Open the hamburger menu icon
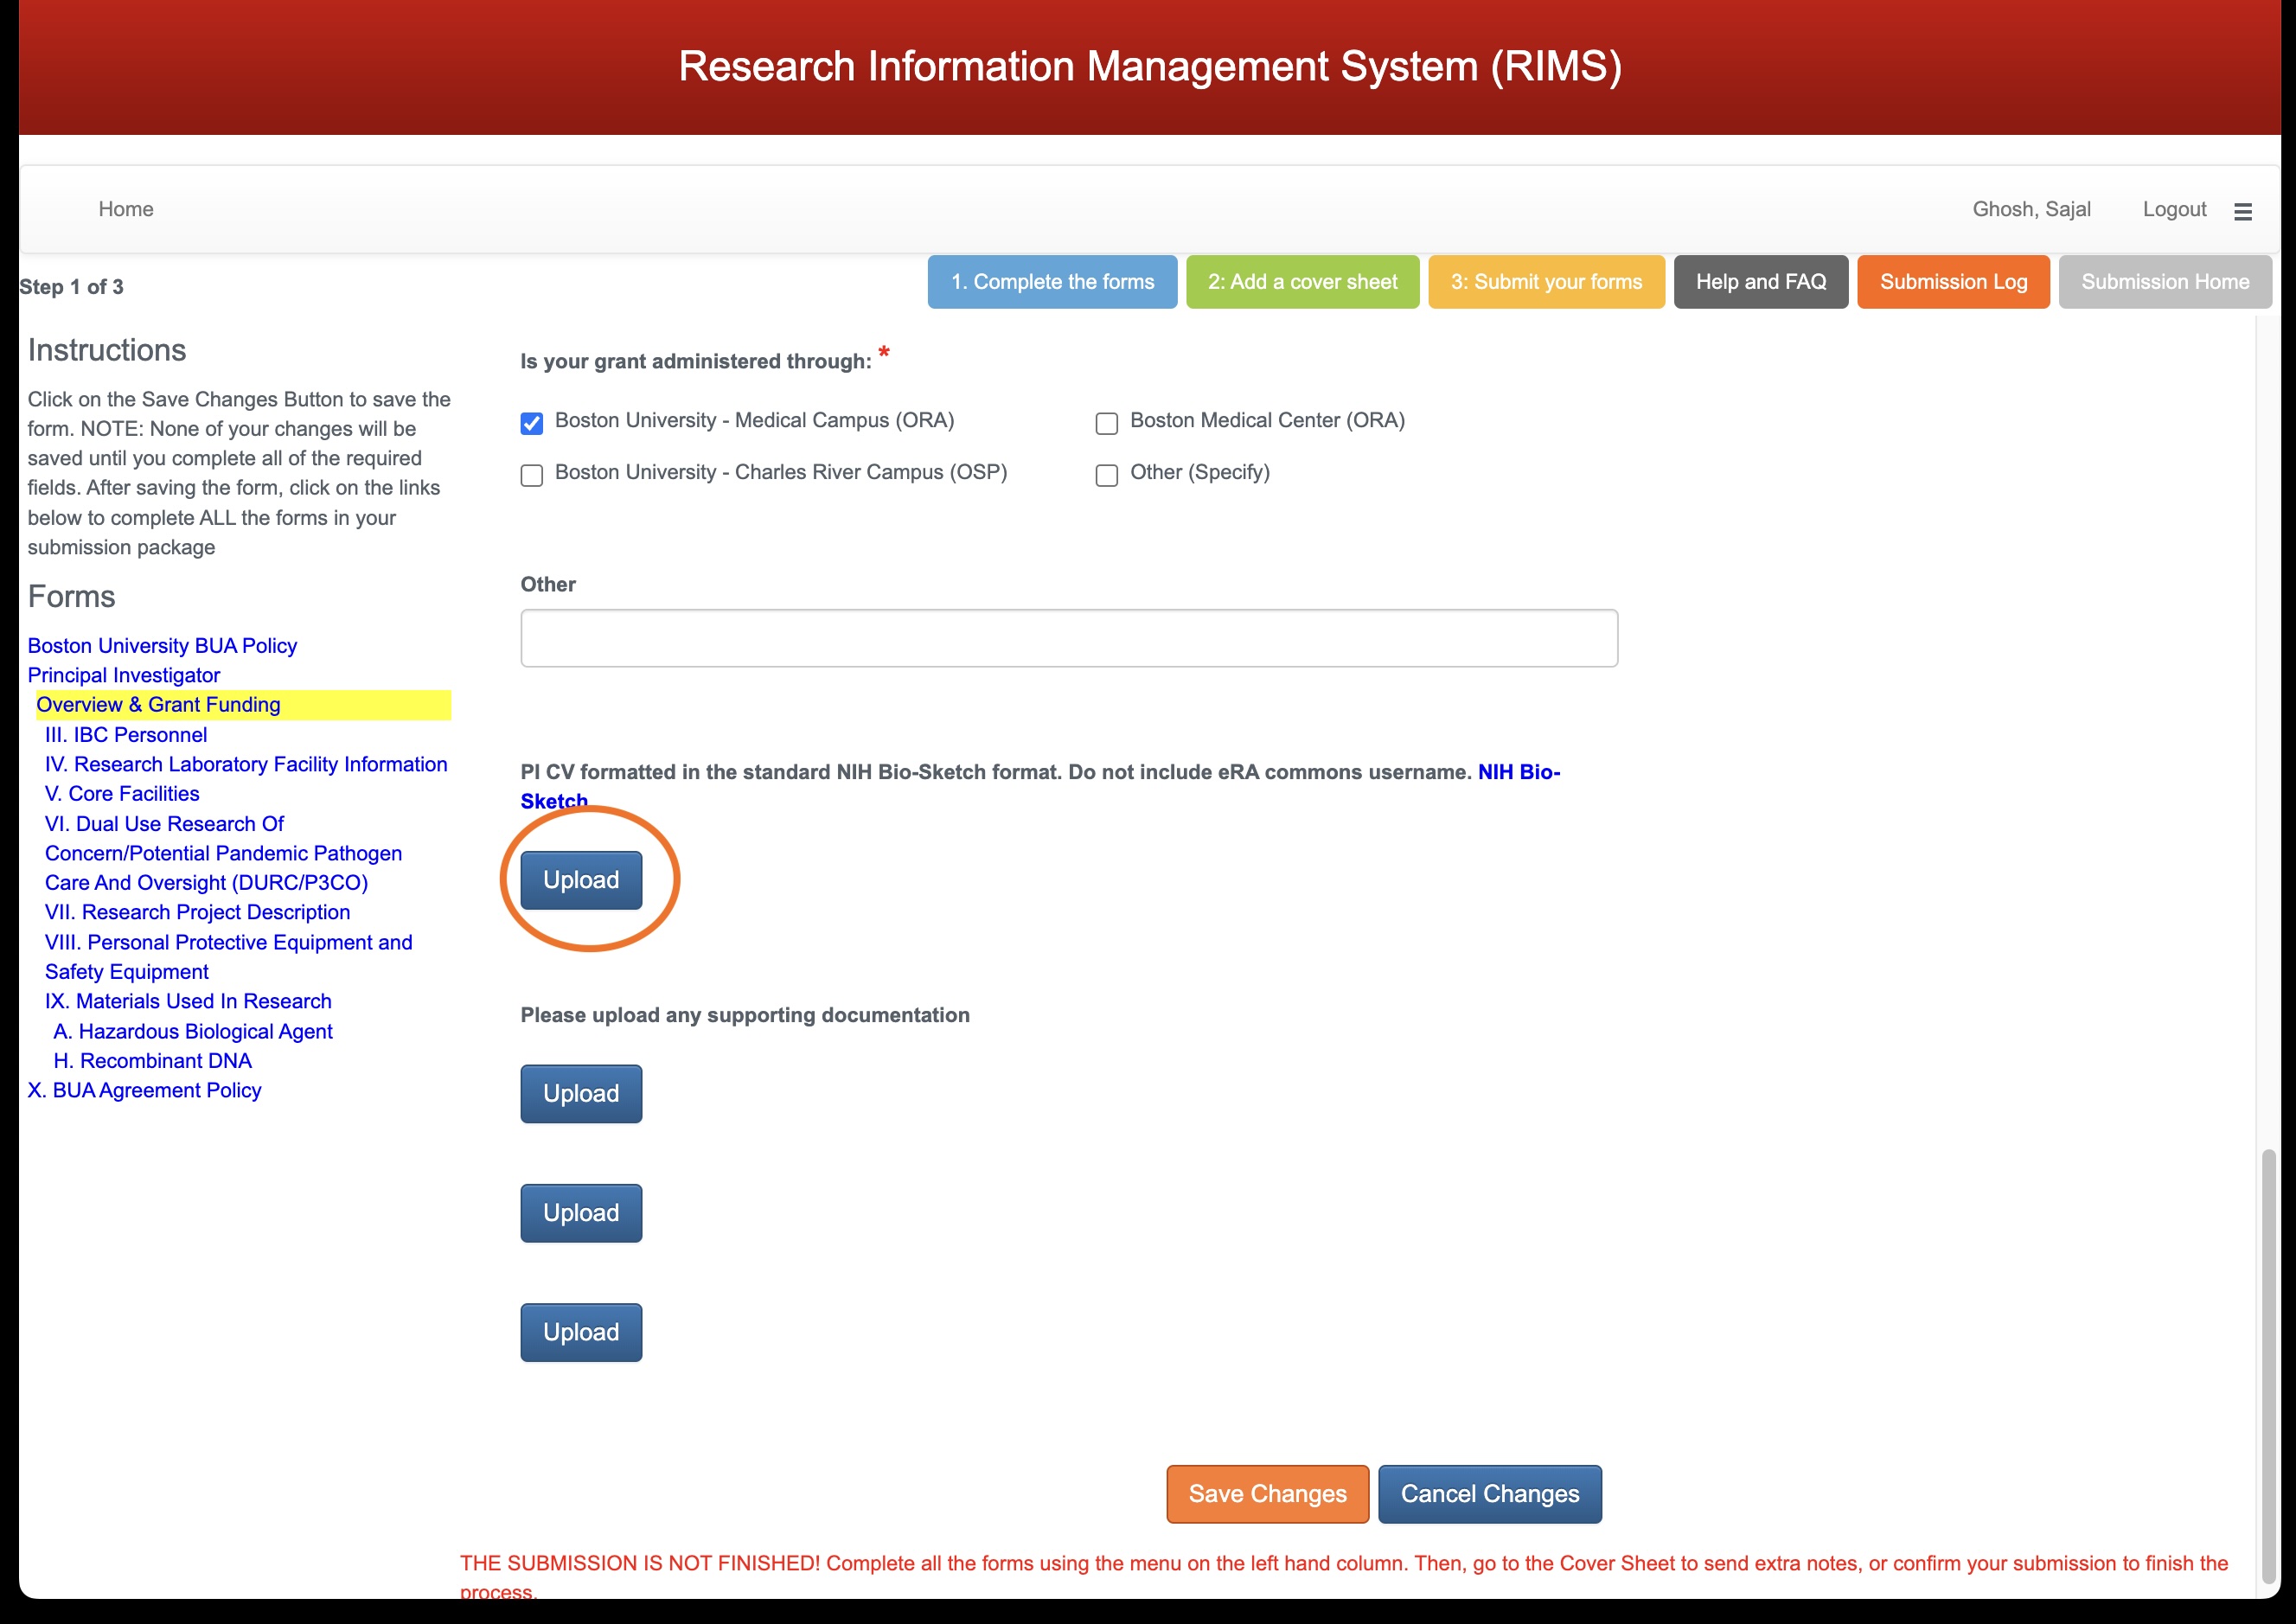This screenshot has width=2296, height=1624. click(x=2242, y=211)
